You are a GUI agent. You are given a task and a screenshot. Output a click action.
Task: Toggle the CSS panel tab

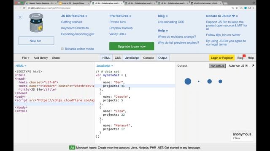click(x=118, y=58)
